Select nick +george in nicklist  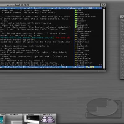81,56
